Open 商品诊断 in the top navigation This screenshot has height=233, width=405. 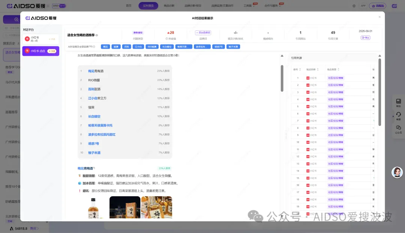[x=169, y=6]
